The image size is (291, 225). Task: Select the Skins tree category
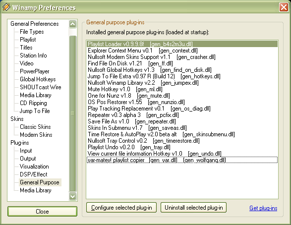tap(17, 119)
